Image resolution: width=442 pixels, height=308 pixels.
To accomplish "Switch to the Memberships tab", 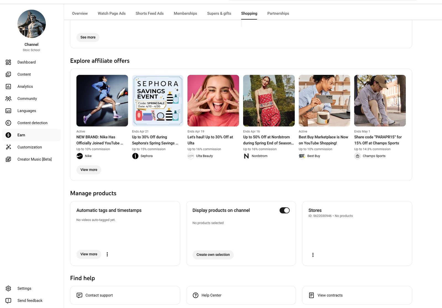I will point(185,13).
